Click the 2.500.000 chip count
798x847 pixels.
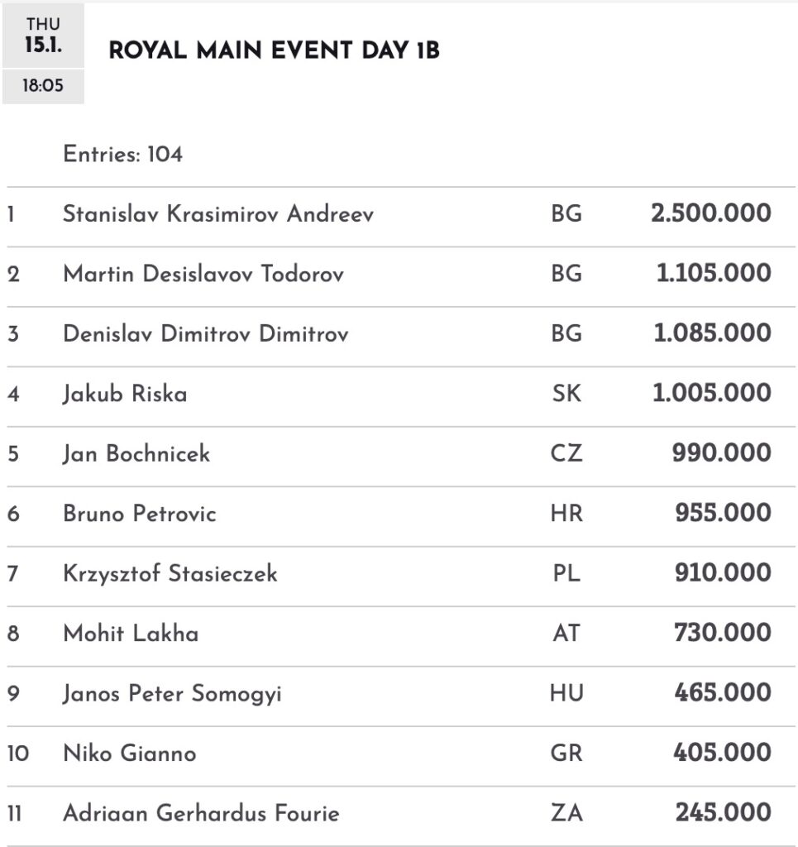pos(710,214)
